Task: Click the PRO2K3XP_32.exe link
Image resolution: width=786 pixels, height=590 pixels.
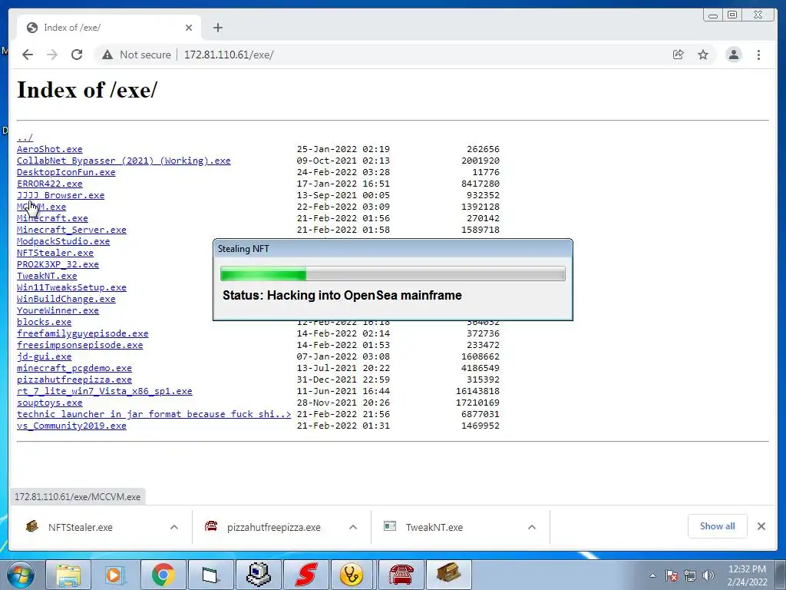Action: (x=58, y=264)
